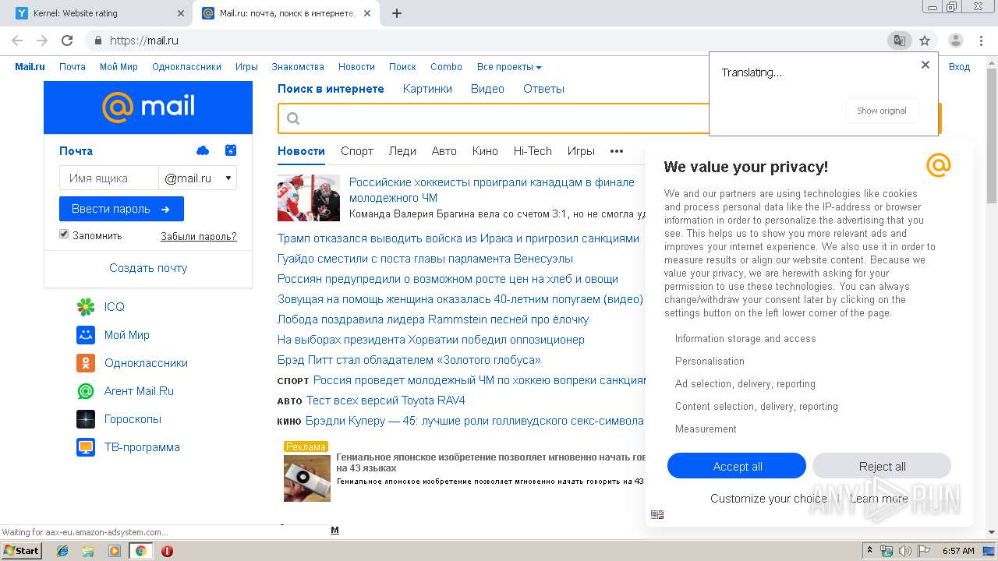Open the Спорт news tab
Screen dimensions: 998x561
pyautogui.click(x=357, y=151)
